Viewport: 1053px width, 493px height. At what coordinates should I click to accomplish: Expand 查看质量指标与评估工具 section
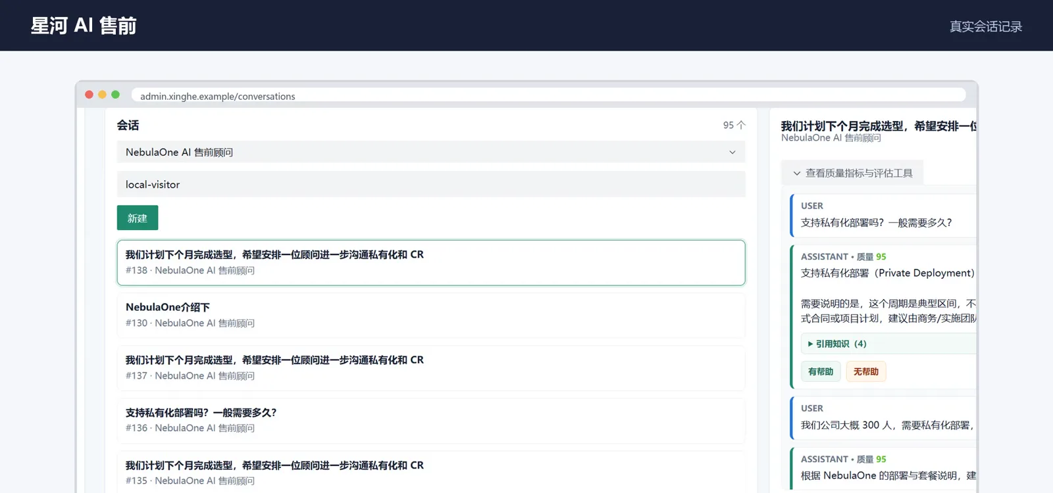pyautogui.click(x=852, y=173)
